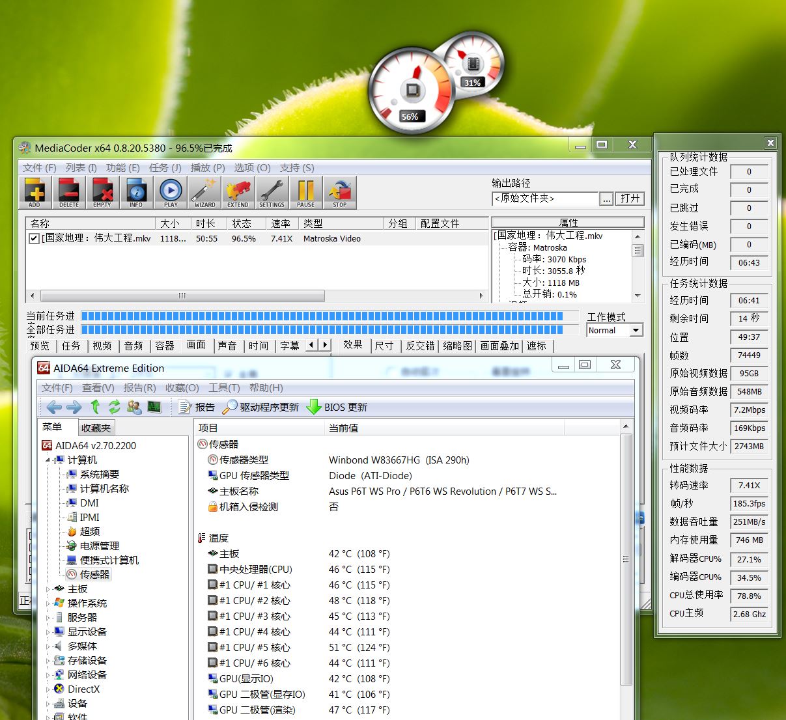
Task: Open the SETTINGS wrench icon
Action: pyautogui.click(x=272, y=193)
